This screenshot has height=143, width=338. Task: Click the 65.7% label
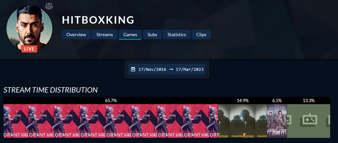111,100
